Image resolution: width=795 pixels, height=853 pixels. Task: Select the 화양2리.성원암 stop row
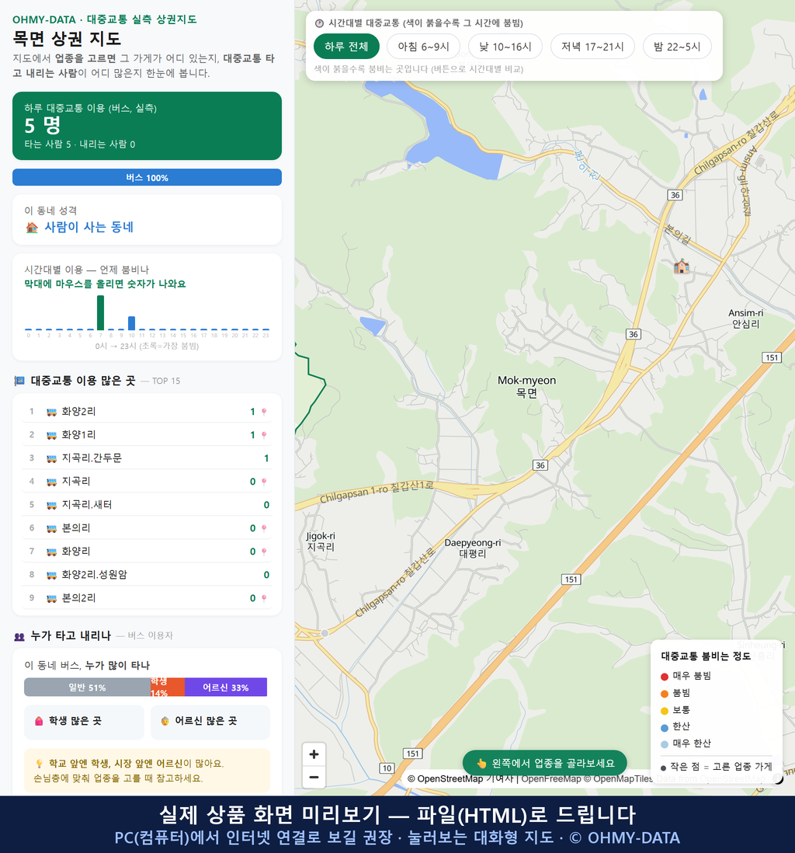[x=147, y=575]
